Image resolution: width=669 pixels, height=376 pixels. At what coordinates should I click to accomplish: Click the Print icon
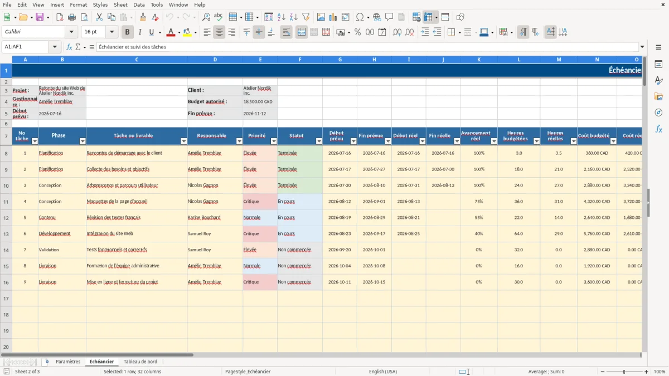72,17
